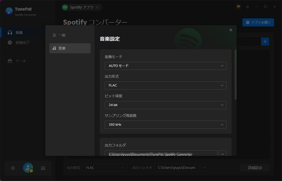Open the bottom bar 出力形式 FLAC dropdown
Image resolution: width=282 pixels, height=181 pixels.
pyautogui.click(x=105, y=168)
